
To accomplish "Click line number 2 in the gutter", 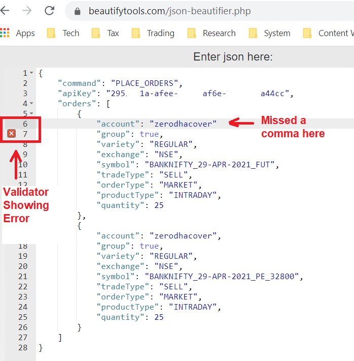I will point(25,83).
